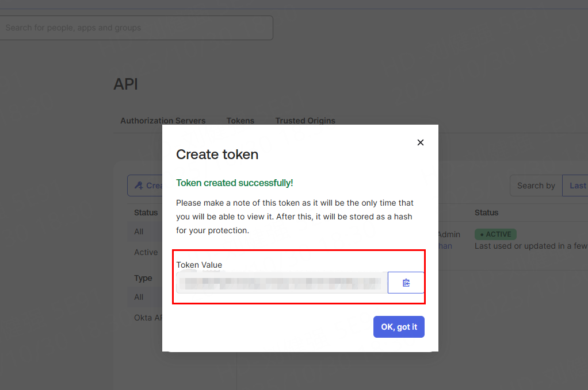
Task: Click the API page heading
Action: point(125,84)
